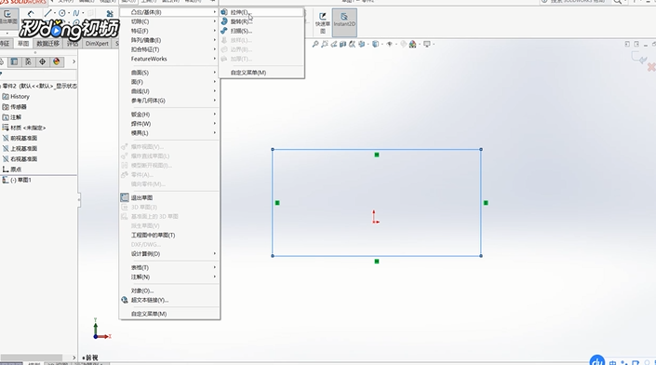Open the DimXpertManager panel tab
The width and height of the screenshot is (656, 365).
[x=42, y=62]
